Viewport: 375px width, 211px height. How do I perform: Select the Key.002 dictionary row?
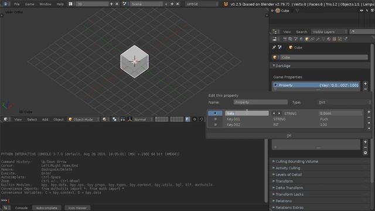[x=286, y=125]
